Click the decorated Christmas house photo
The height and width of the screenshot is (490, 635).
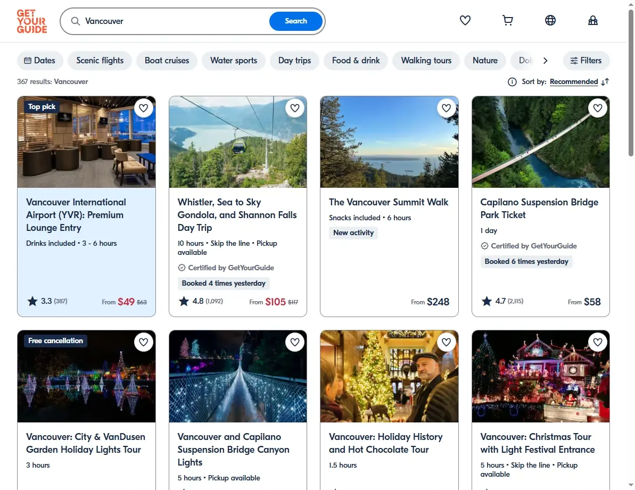(x=541, y=376)
